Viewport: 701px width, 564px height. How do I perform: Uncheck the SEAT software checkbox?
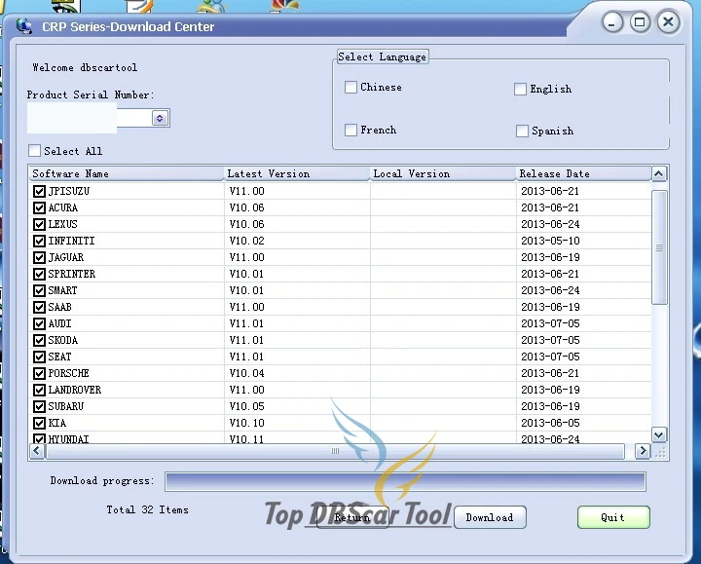point(39,357)
